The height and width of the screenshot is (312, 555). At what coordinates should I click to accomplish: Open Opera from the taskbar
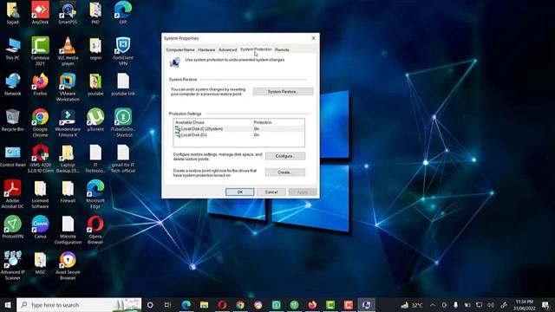(x=222, y=304)
